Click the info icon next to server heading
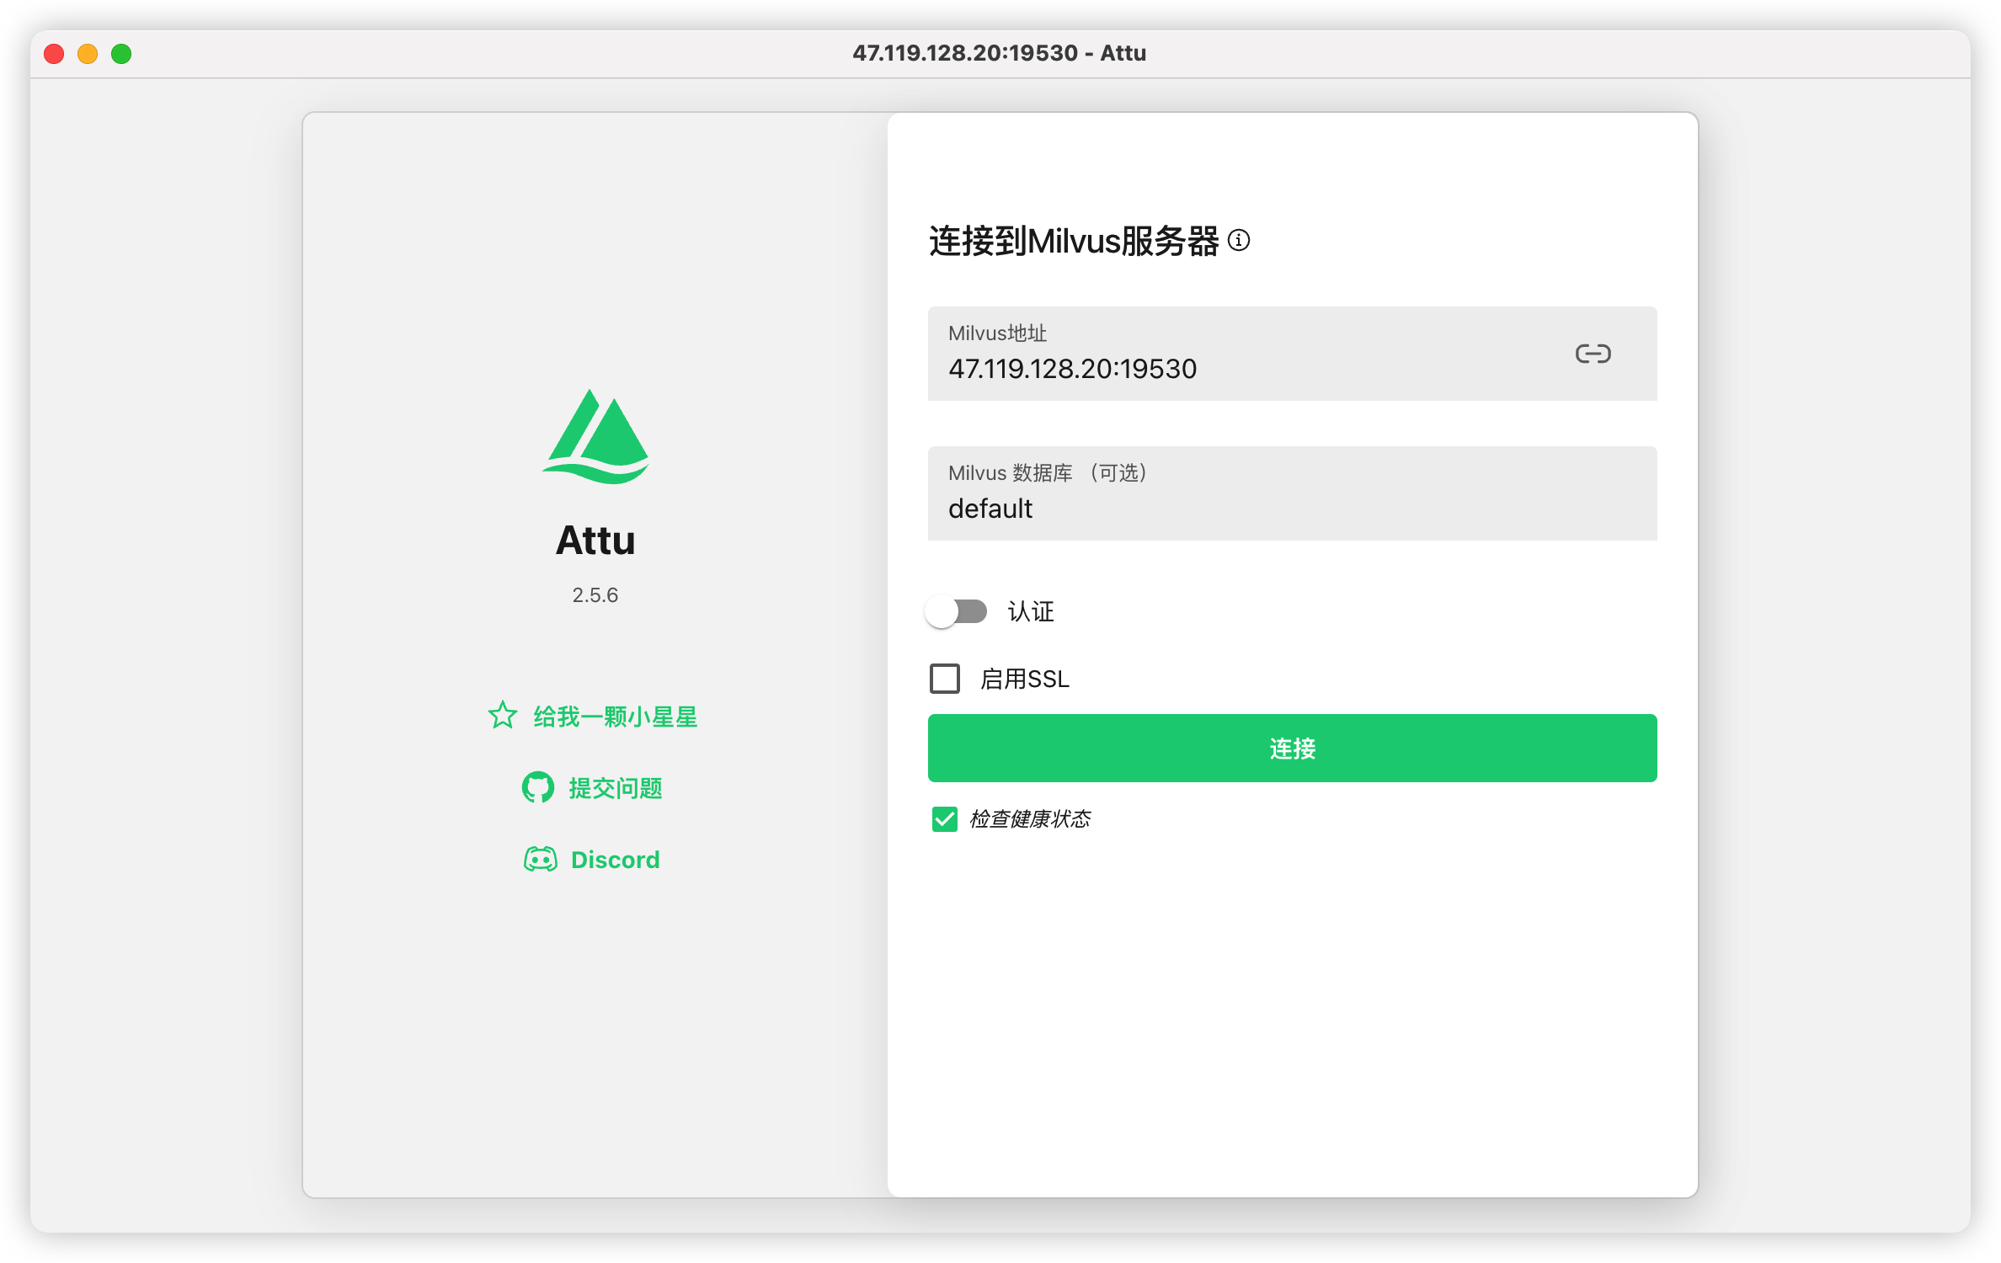Screen dimensions: 2001x1263 click(x=1239, y=241)
